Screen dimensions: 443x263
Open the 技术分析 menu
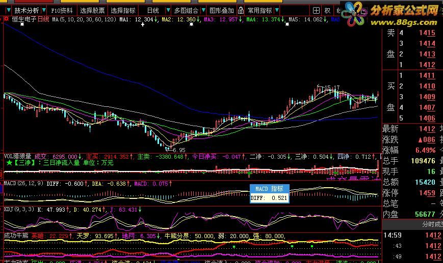point(27,11)
